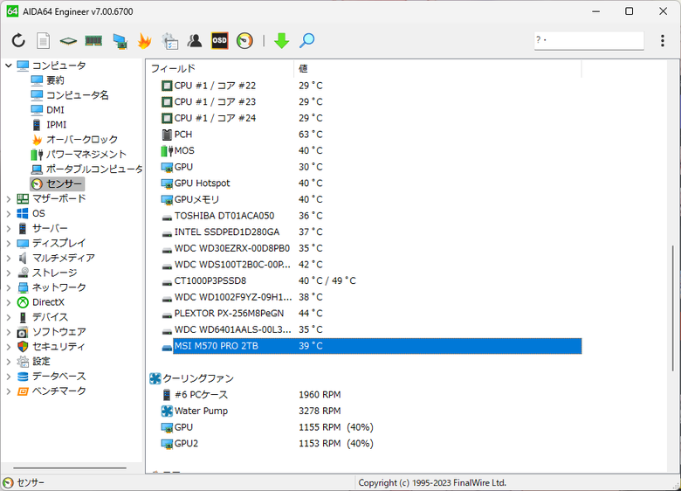The width and height of the screenshot is (681, 491).
Task: Expand the ネットワーク tree node
Action: pos(8,287)
